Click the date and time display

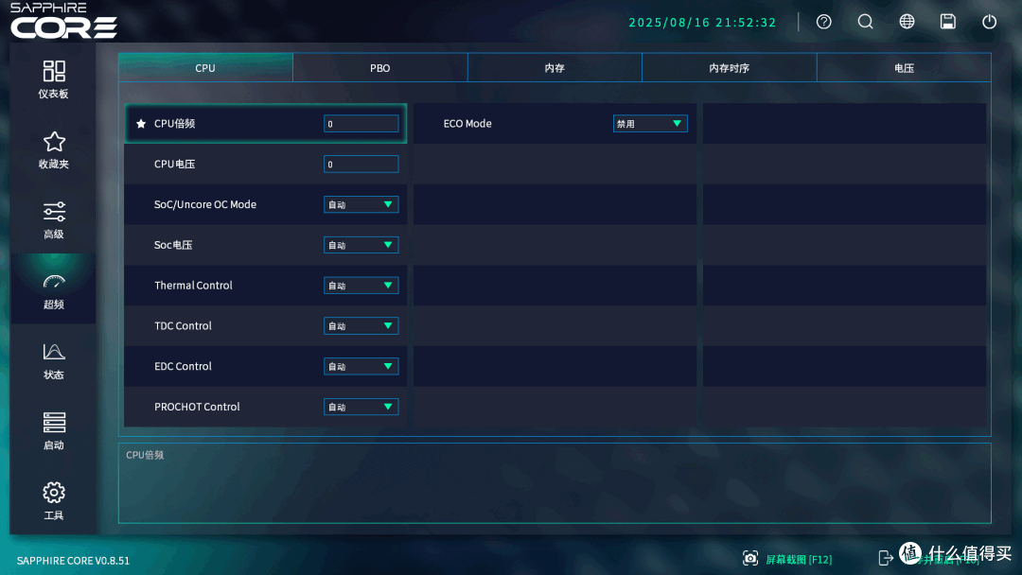[x=702, y=22]
